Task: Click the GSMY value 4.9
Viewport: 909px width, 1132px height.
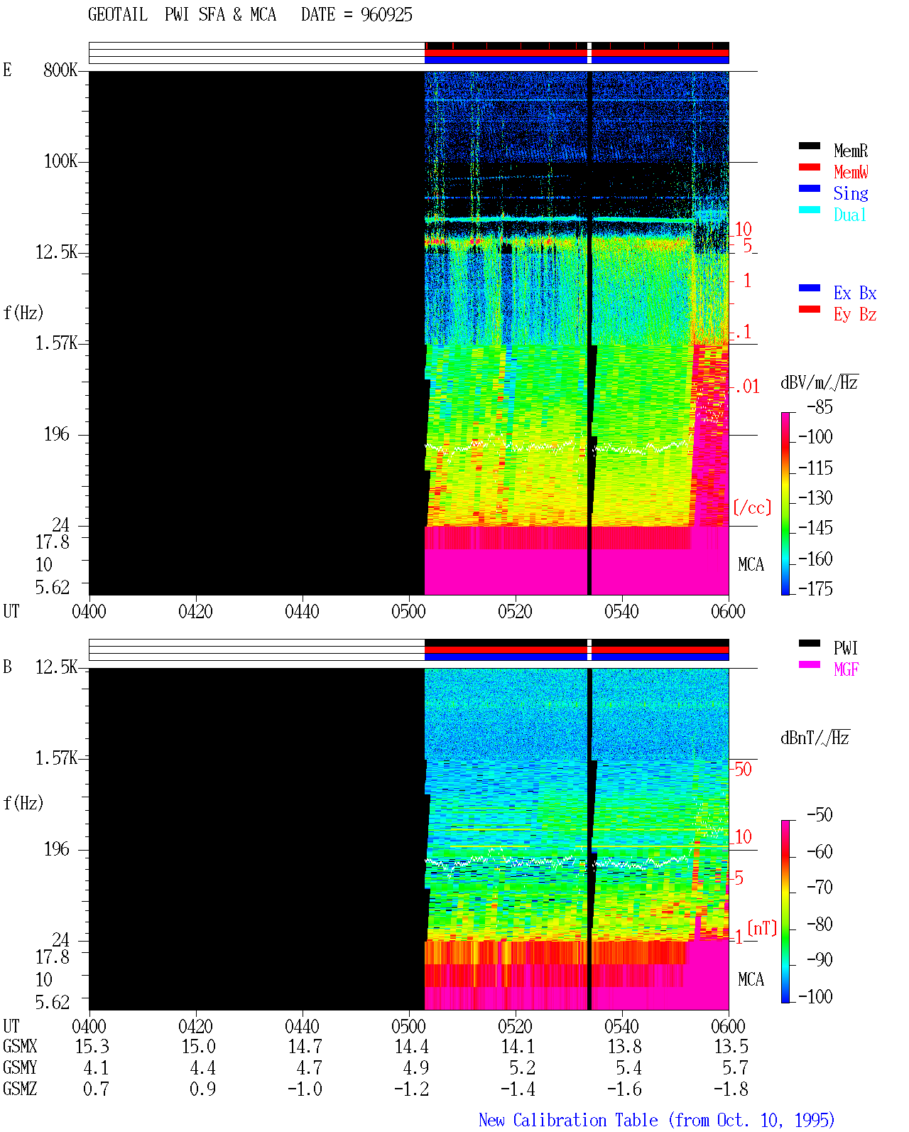Action: [x=416, y=1068]
